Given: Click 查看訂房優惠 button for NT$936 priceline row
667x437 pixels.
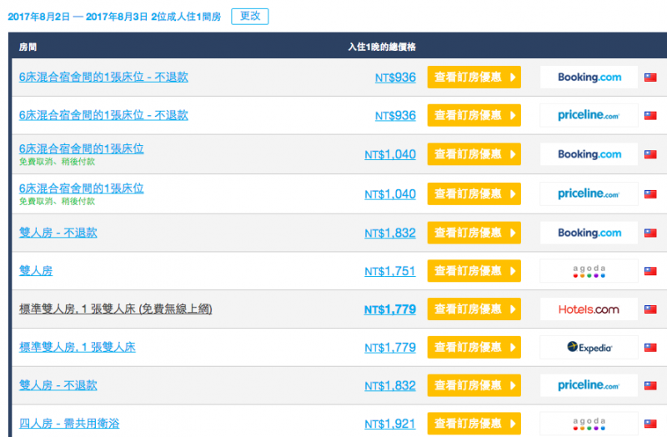Looking at the screenshot, I should [x=474, y=115].
